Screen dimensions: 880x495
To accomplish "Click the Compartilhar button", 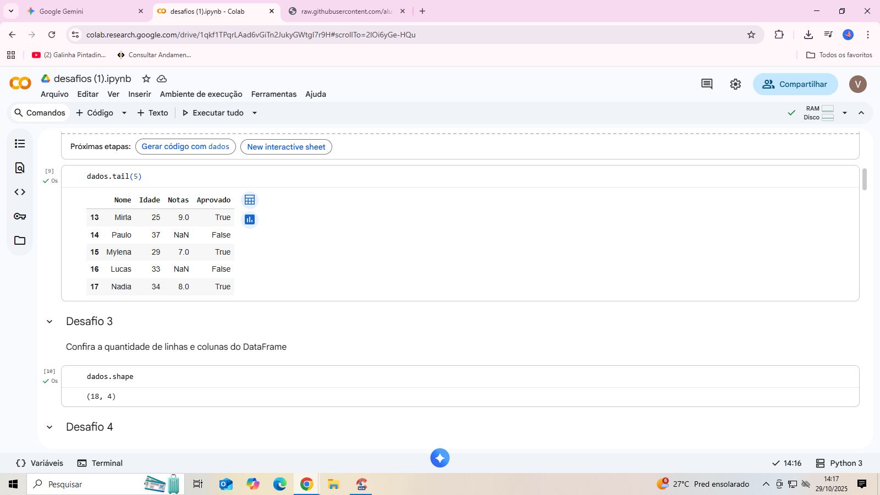I will 795,84.
